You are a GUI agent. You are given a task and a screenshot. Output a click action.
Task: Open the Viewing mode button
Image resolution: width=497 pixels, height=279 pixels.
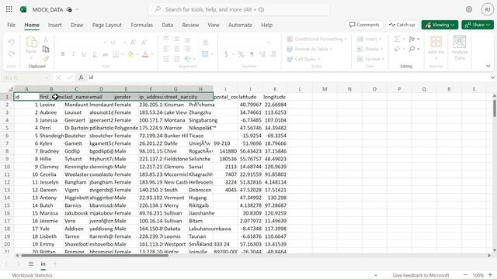(x=440, y=25)
